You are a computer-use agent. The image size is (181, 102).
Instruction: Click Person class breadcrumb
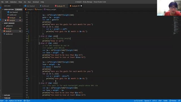pyautogui.click(x=39, y=9)
